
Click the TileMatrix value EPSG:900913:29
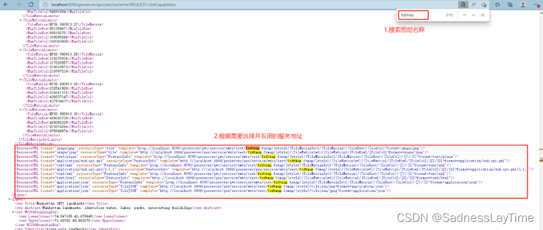[63, 84]
